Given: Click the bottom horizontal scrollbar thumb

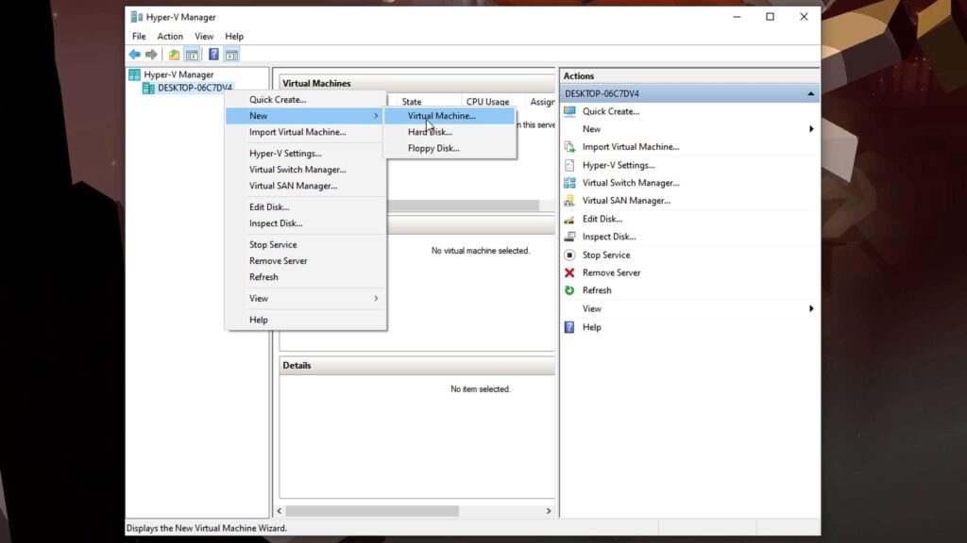Looking at the screenshot, I should pyautogui.click(x=372, y=511).
